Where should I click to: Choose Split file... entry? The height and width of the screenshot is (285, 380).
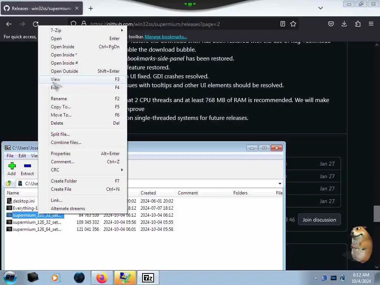[83, 134]
